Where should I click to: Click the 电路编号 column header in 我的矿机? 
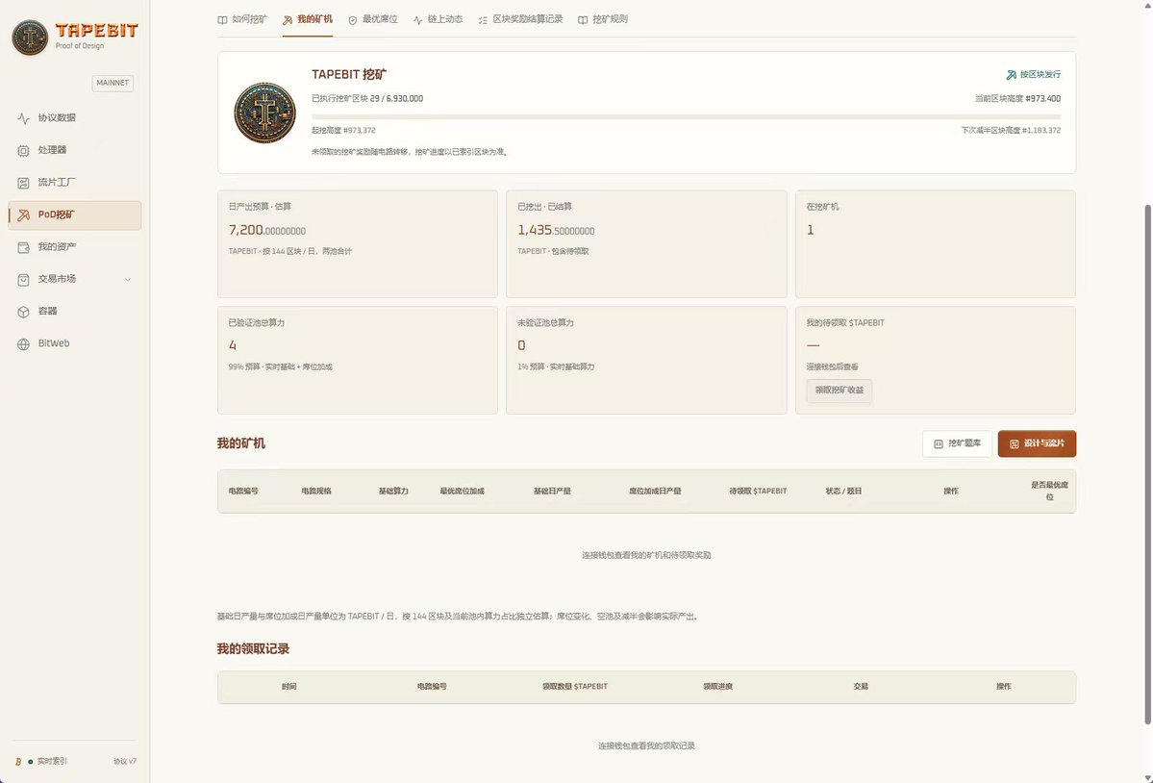click(x=243, y=492)
